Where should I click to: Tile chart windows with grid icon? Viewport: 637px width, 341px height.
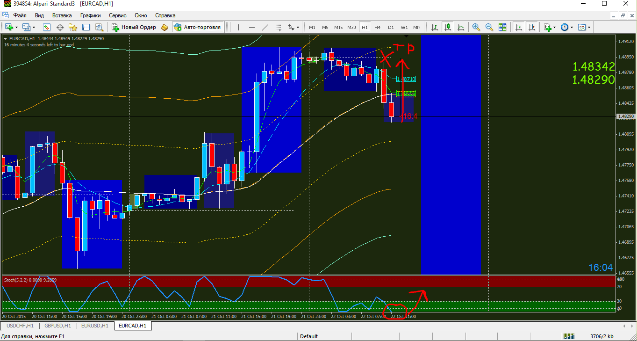click(502, 27)
